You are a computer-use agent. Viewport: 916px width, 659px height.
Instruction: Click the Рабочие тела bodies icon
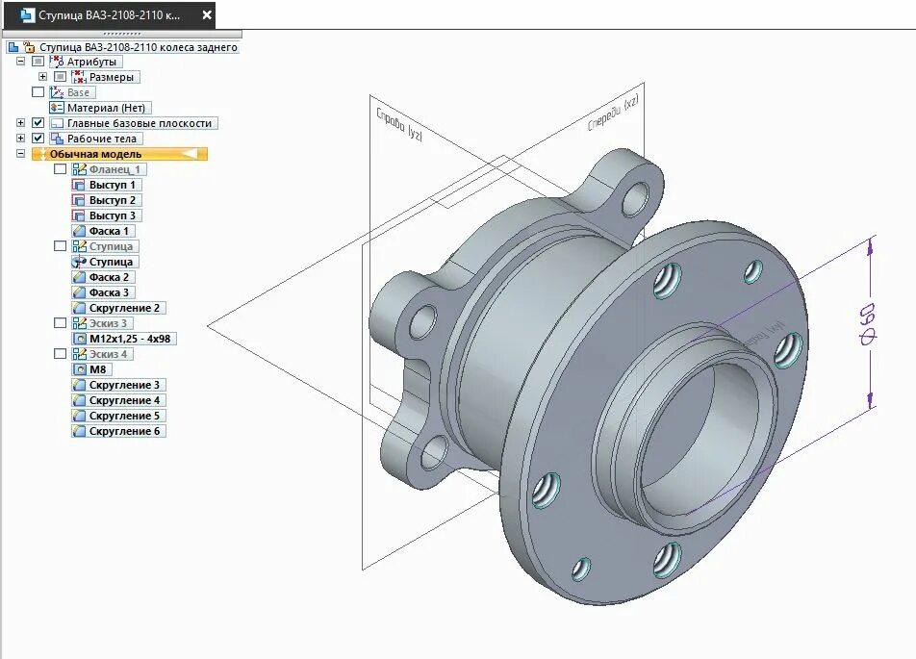point(57,139)
